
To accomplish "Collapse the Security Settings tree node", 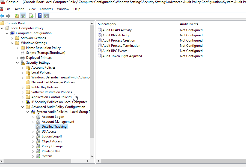I will (17, 63).
